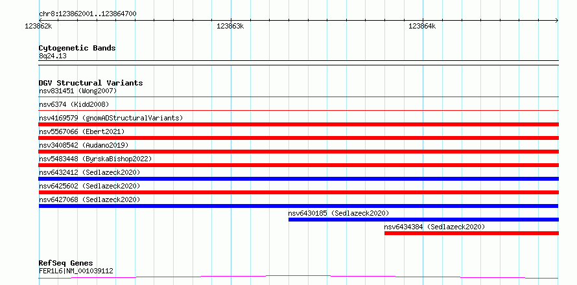This screenshot has height=285, width=577.
Task: Click the blue bar under nsv6427068
Action: pyautogui.click(x=298, y=206)
